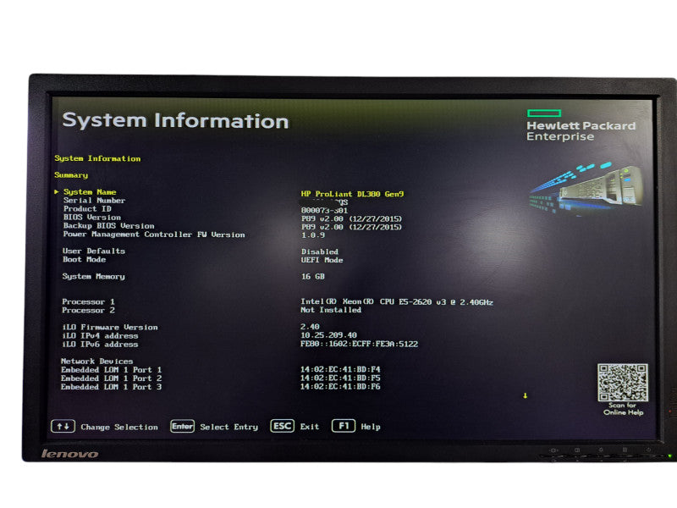Screen dimensions: 677x508
Task: Click the 1.0.9 power controller version
Action: (x=313, y=235)
